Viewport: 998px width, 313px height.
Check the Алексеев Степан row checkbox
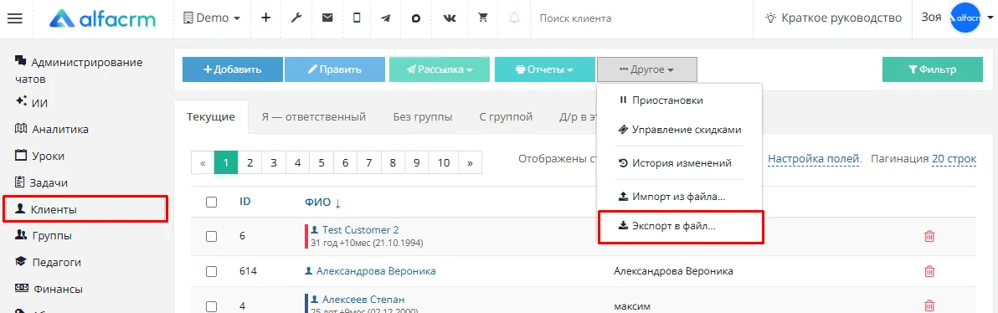tap(212, 306)
